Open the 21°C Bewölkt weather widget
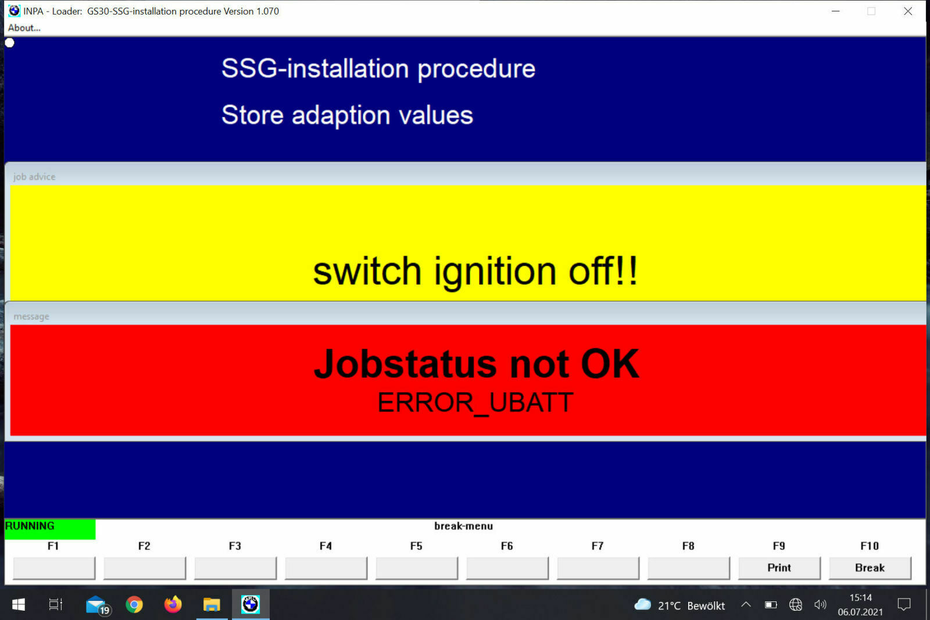The height and width of the screenshot is (620, 930). coord(680,605)
